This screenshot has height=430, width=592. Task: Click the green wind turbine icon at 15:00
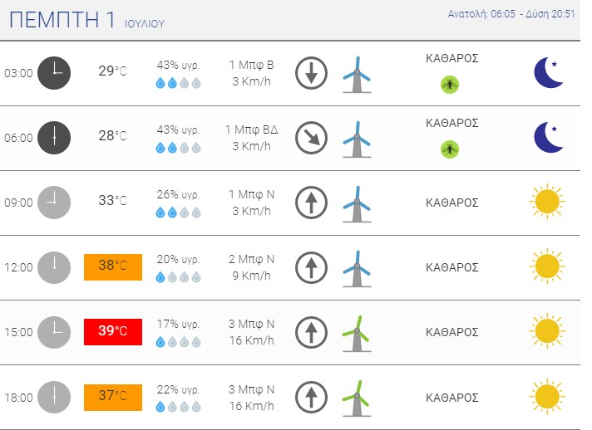357,334
